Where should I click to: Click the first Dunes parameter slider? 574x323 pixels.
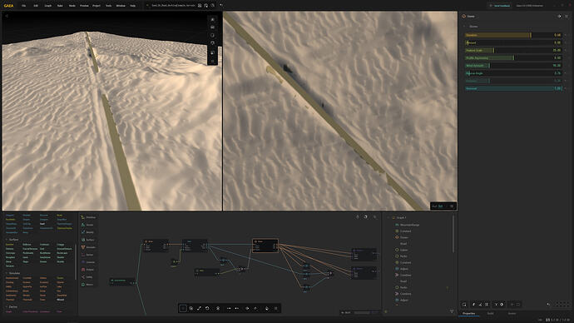513,35
